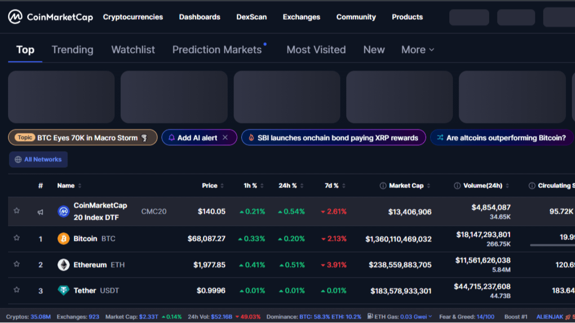Click Exchanges count 923 in footer

(94, 317)
